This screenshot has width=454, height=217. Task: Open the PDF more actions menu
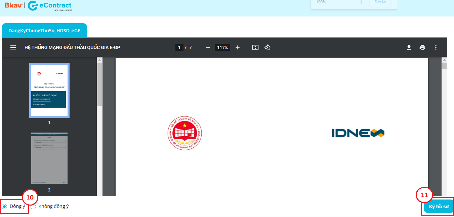(436, 47)
